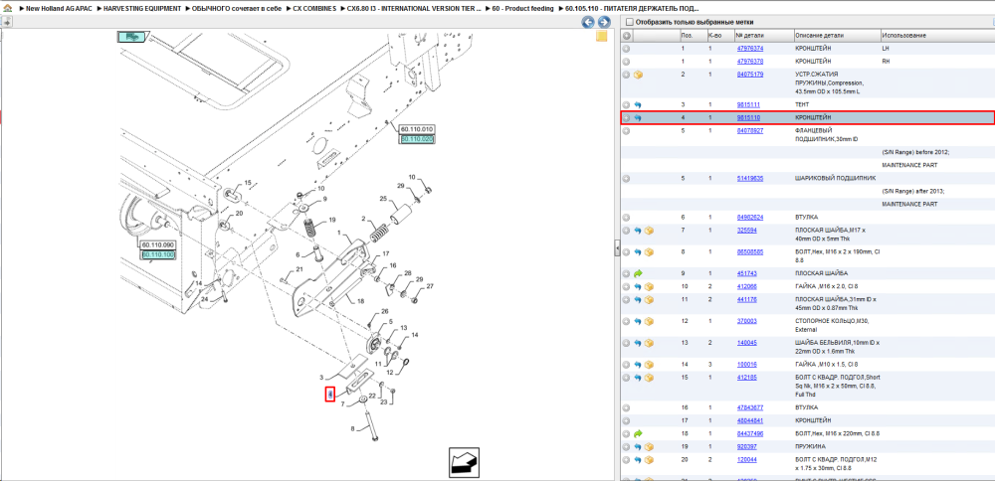Open CX COMBINES breadcrumb
Screen dimensions: 995x481
click(x=314, y=8)
